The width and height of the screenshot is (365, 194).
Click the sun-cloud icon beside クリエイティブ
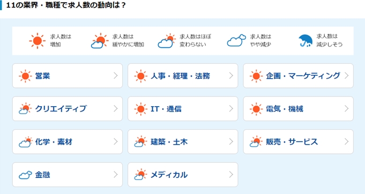click(x=25, y=109)
